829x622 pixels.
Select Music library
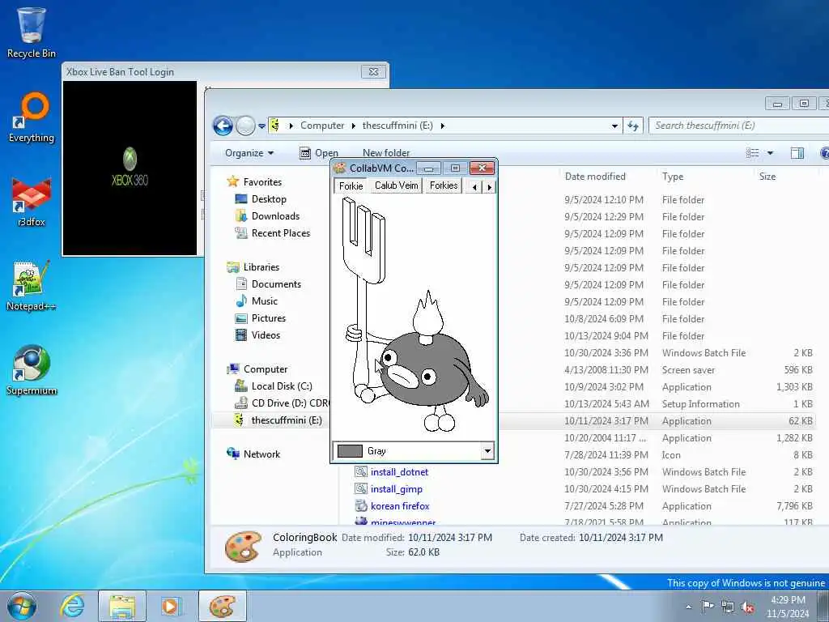265,301
